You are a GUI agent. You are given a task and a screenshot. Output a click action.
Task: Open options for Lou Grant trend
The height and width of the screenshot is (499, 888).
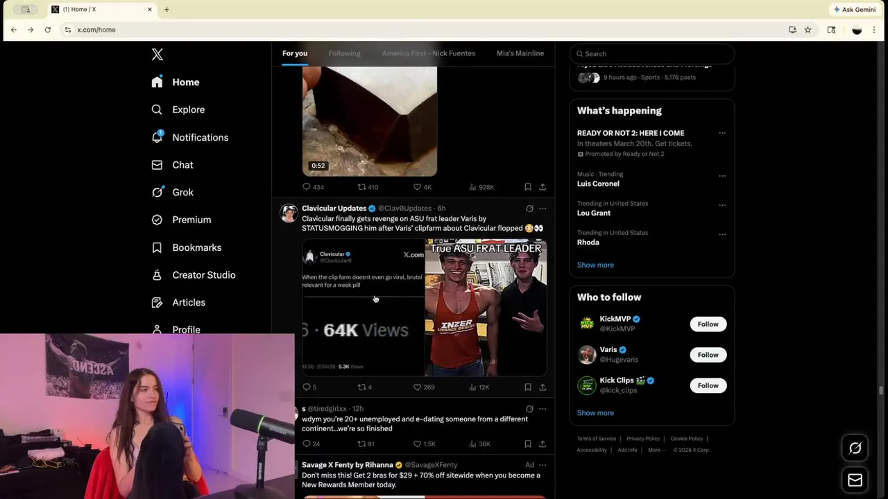point(722,205)
